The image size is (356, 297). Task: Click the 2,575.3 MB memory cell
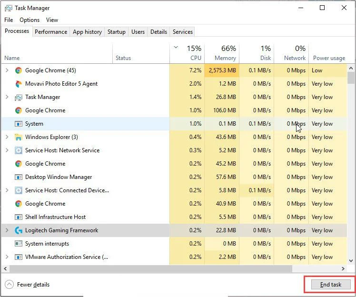222,70
